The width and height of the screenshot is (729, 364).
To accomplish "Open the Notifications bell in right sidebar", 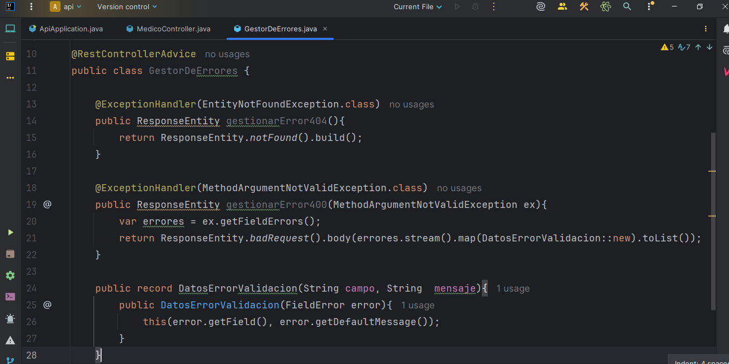I will 726,29.
